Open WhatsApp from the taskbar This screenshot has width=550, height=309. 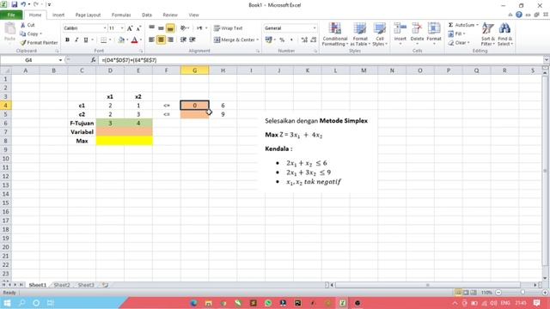(x=268, y=303)
